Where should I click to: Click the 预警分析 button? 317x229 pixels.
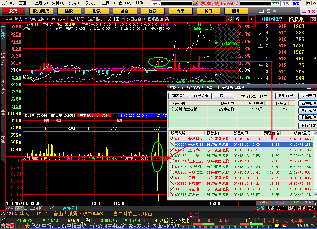[201, 96]
